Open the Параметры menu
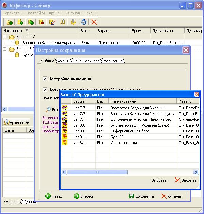Image resolution: width=204 pixels, height=214 pixels. click(13, 13)
